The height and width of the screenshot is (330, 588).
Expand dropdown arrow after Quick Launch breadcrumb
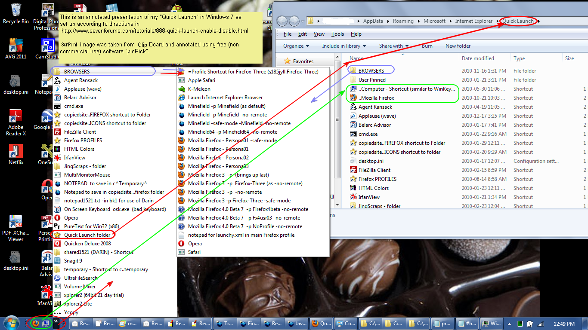pos(539,21)
